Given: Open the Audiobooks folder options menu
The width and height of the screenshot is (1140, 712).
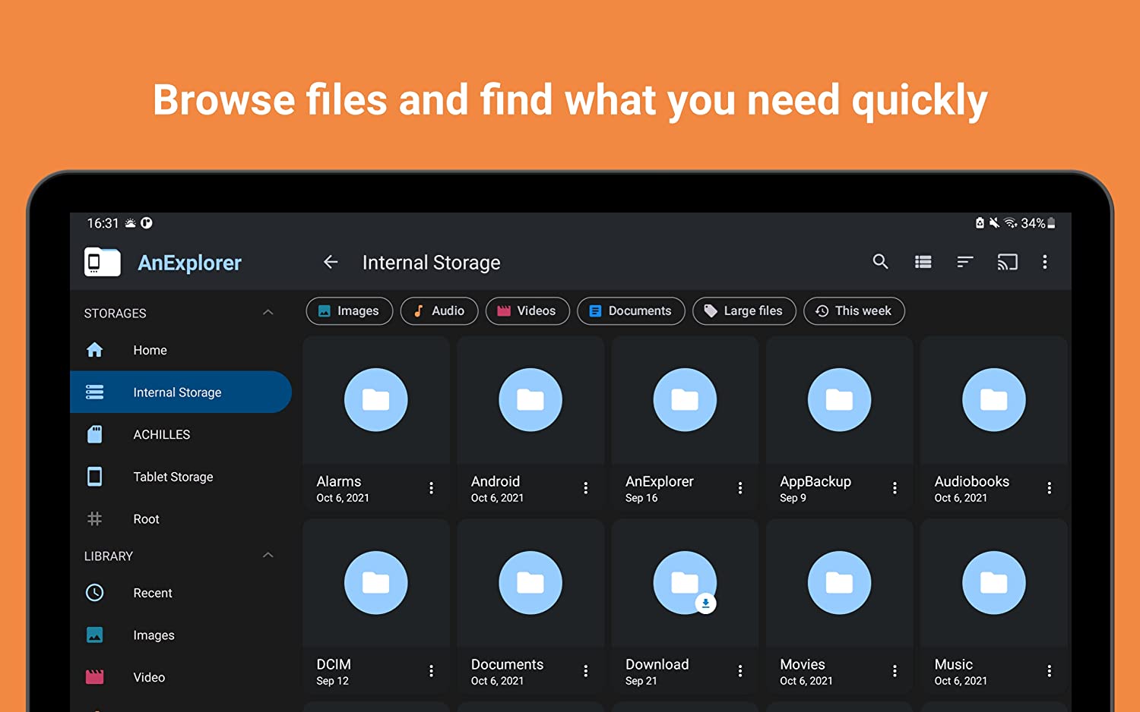Looking at the screenshot, I should [x=1050, y=487].
